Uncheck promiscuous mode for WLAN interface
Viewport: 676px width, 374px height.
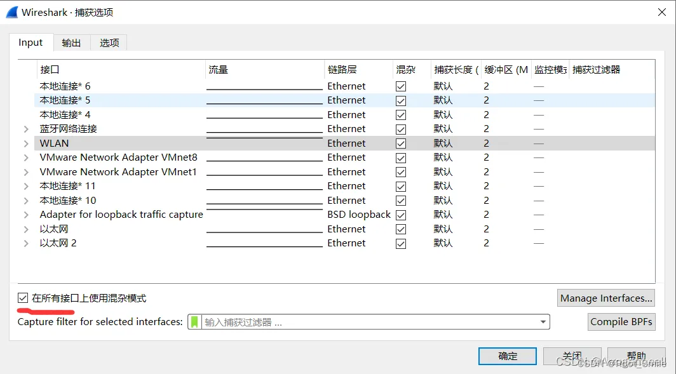point(401,144)
